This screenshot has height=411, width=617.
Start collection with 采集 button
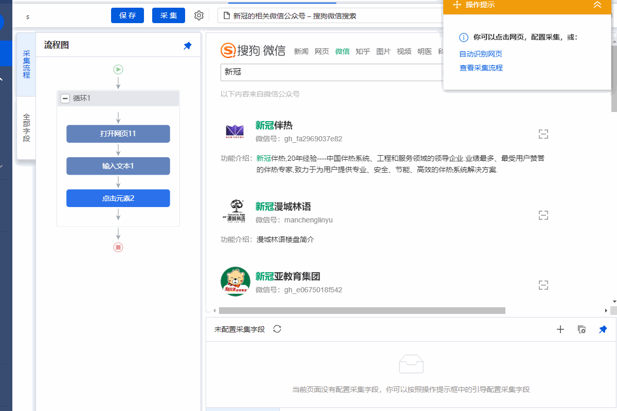[x=169, y=15]
